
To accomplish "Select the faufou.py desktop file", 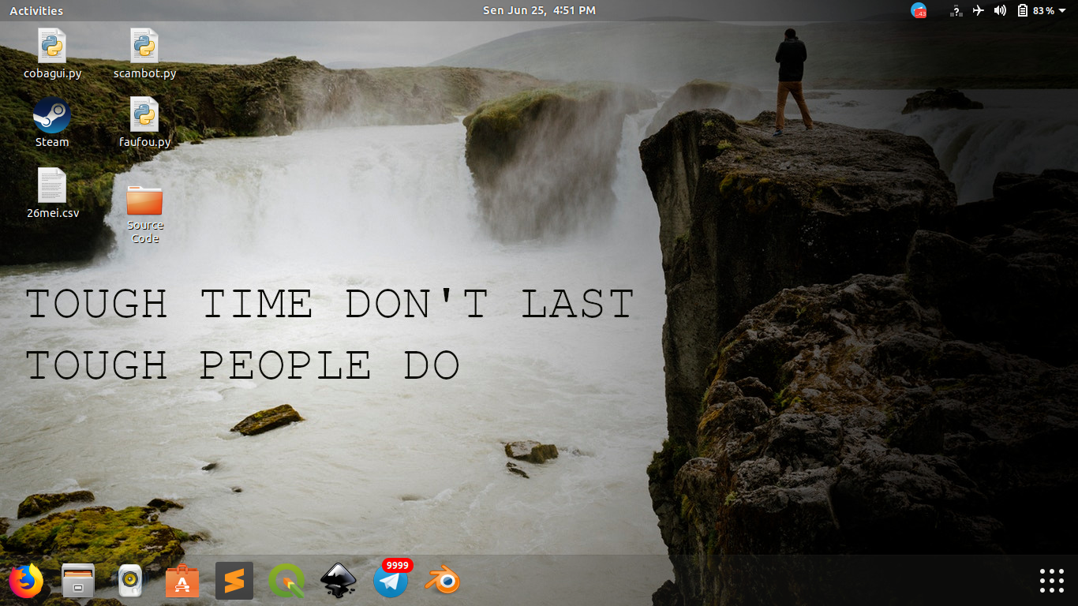I will point(144,122).
